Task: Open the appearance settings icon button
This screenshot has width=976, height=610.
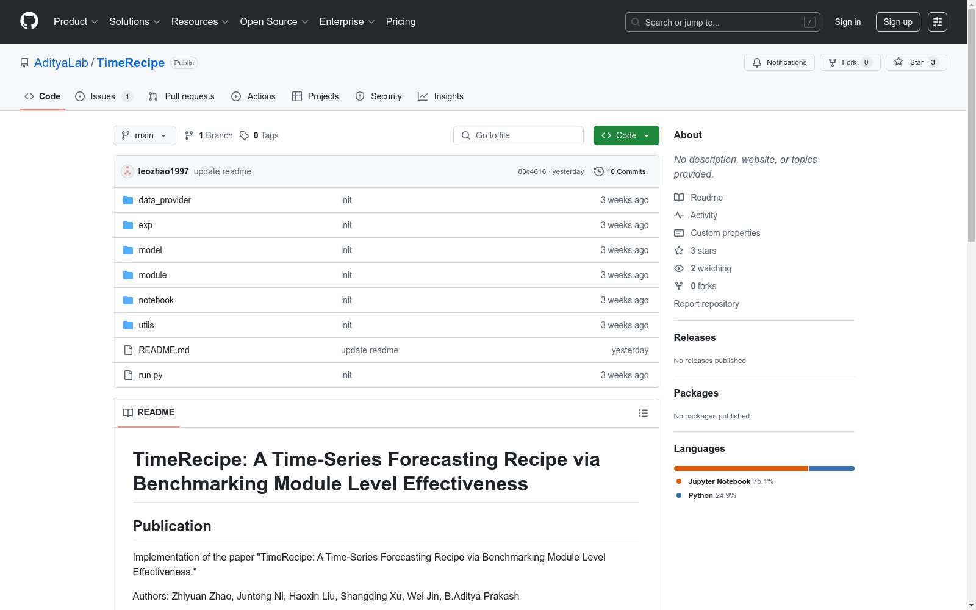Action: click(x=938, y=22)
